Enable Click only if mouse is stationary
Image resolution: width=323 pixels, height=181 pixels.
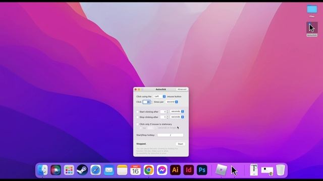[x=138, y=124]
